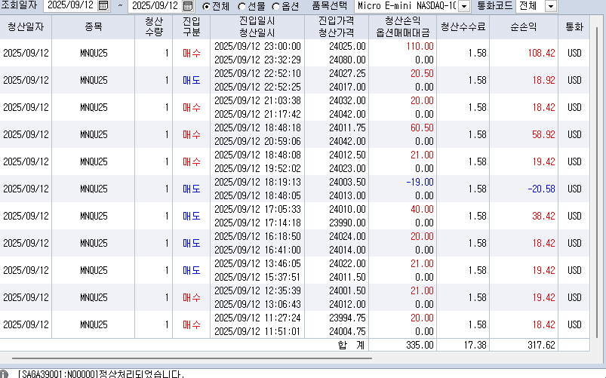Select loss cell -19.00
The image size is (606, 378).
(420, 182)
